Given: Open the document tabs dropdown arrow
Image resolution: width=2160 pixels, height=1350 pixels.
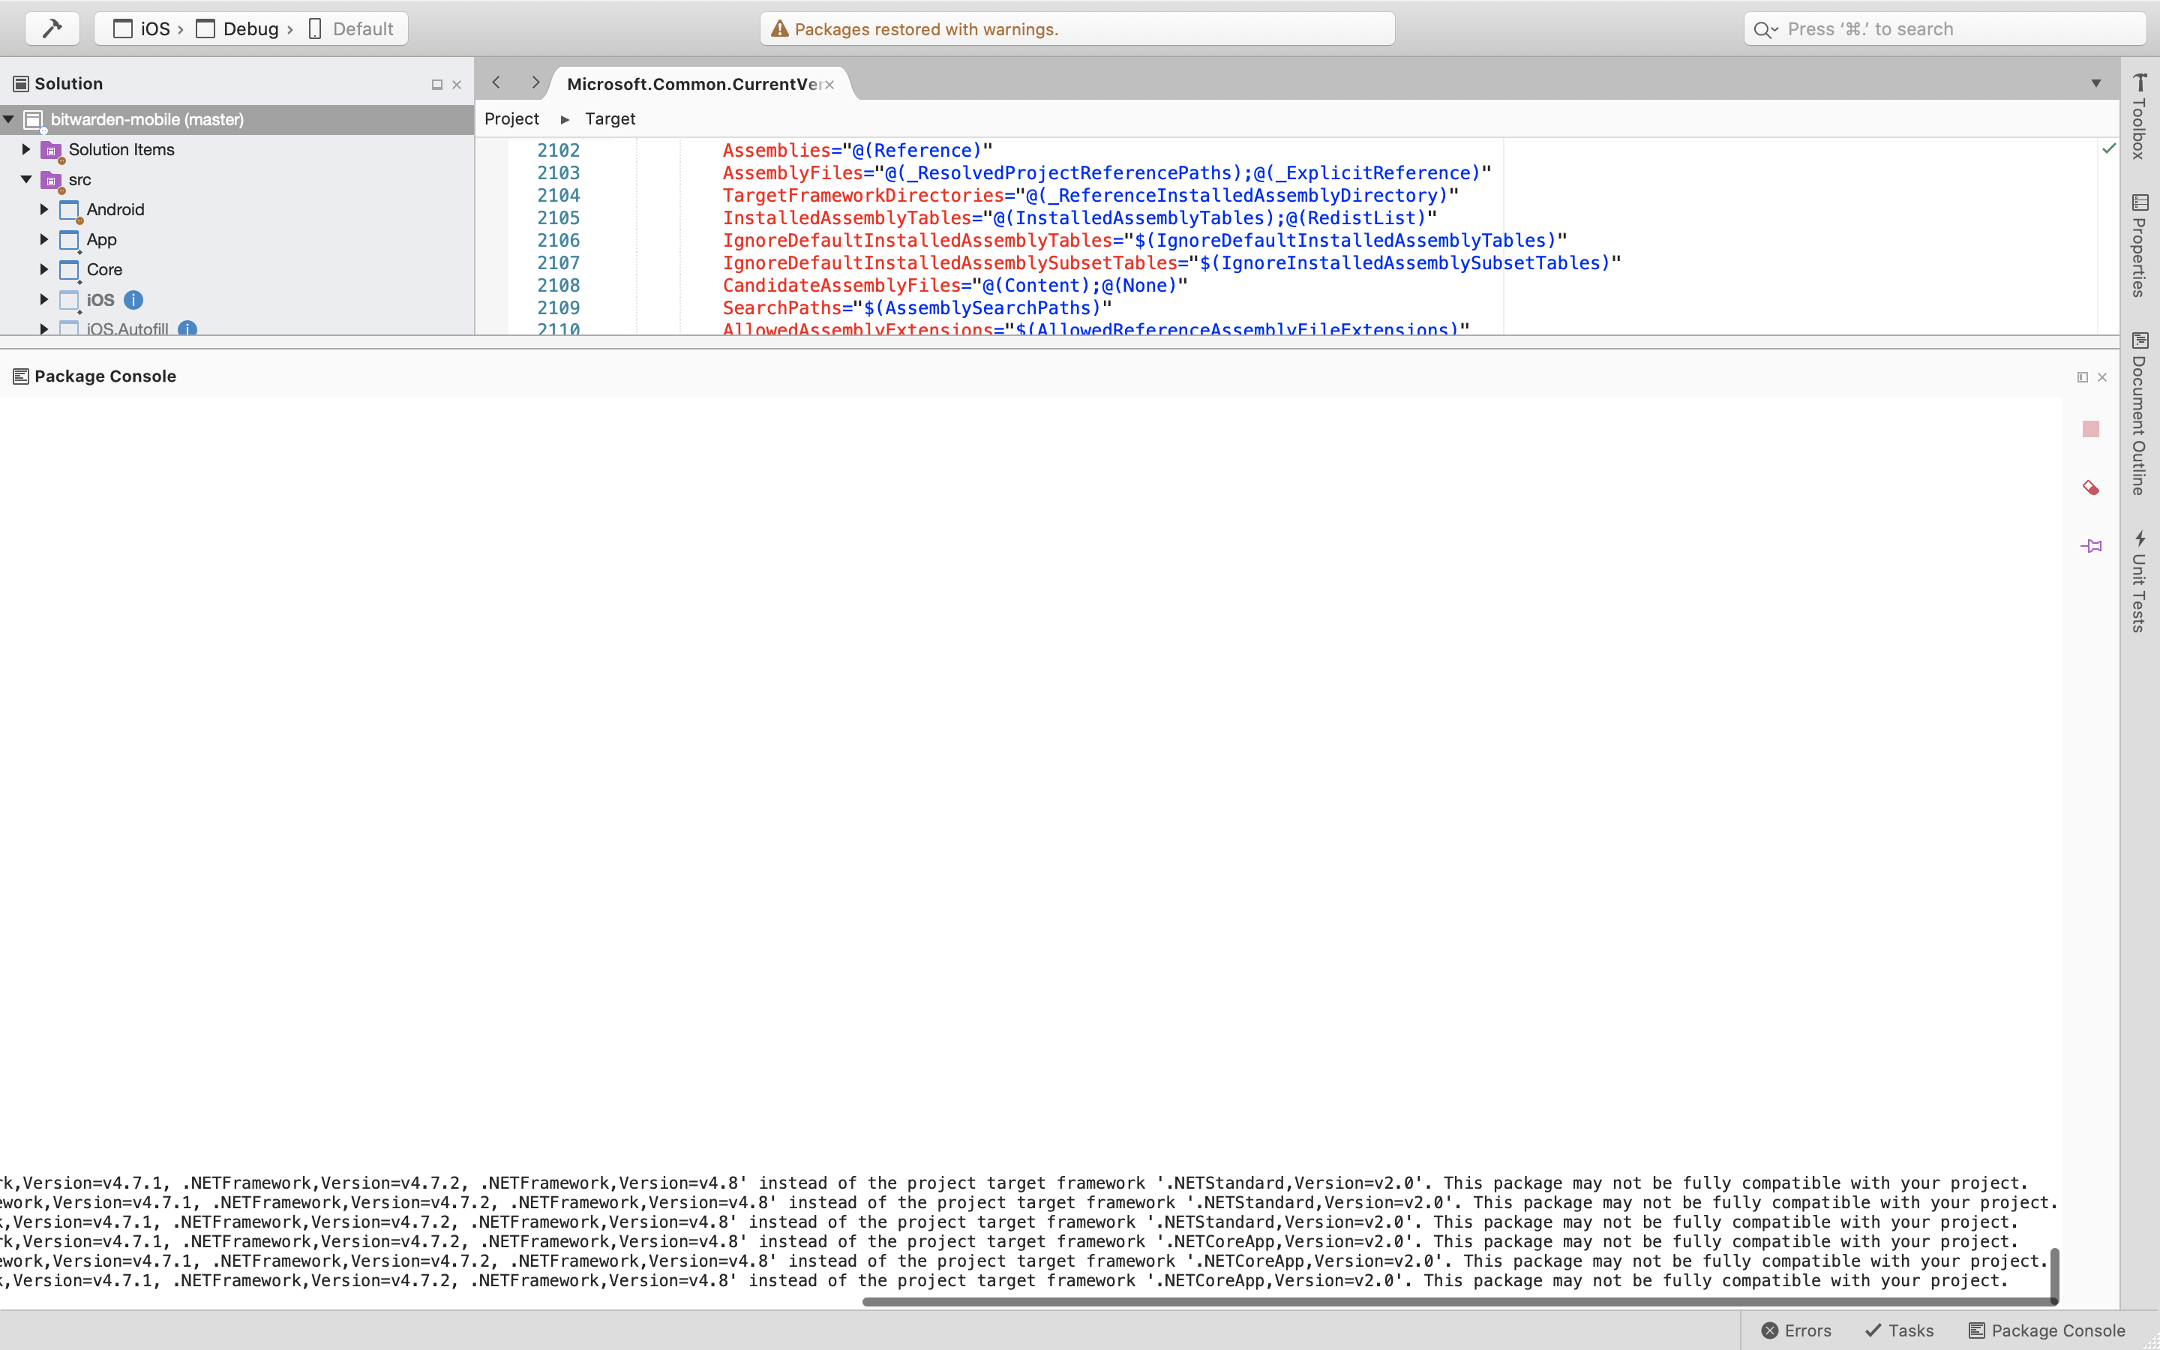Looking at the screenshot, I should click(x=2095, y=83).
